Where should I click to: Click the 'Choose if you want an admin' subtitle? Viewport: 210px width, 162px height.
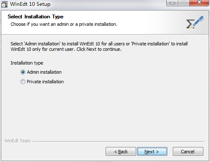(64, 24)
